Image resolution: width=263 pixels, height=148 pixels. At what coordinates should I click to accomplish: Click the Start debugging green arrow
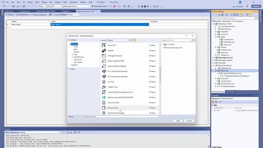92,6
